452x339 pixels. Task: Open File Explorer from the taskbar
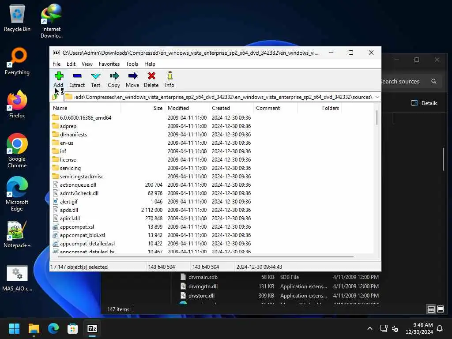coord(34,328)
